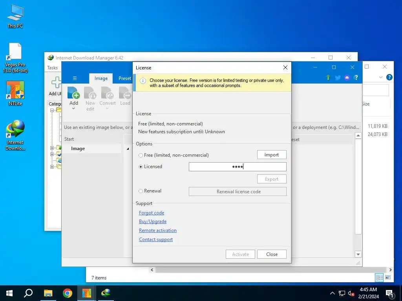Viewport: 402px width, 301px height.
Task: Click the Close button in License dialog
Action: (x=272, y=254)
